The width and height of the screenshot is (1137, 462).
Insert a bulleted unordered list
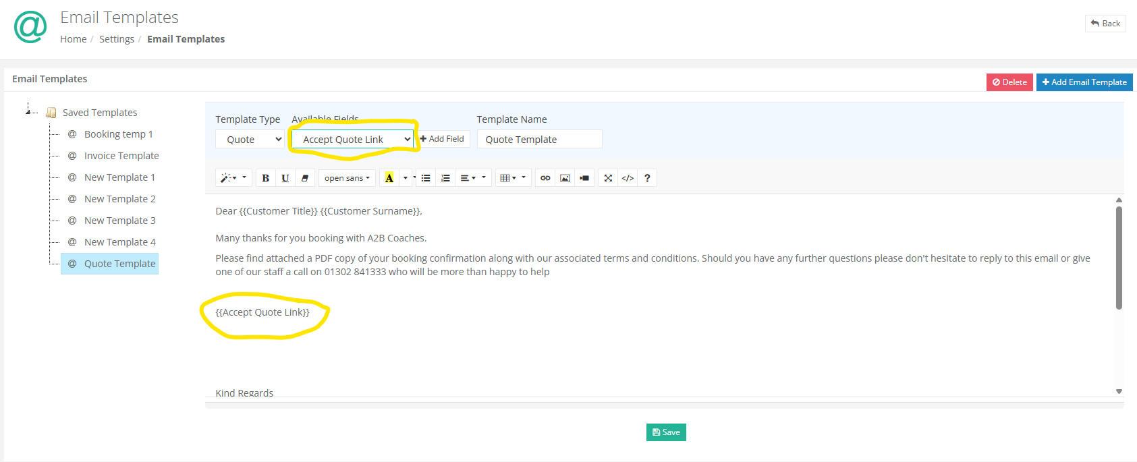point(426,178)
